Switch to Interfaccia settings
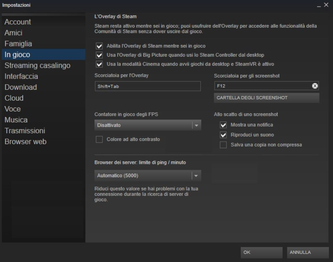This screenshot has height=262, width=333. coord(44,76)
